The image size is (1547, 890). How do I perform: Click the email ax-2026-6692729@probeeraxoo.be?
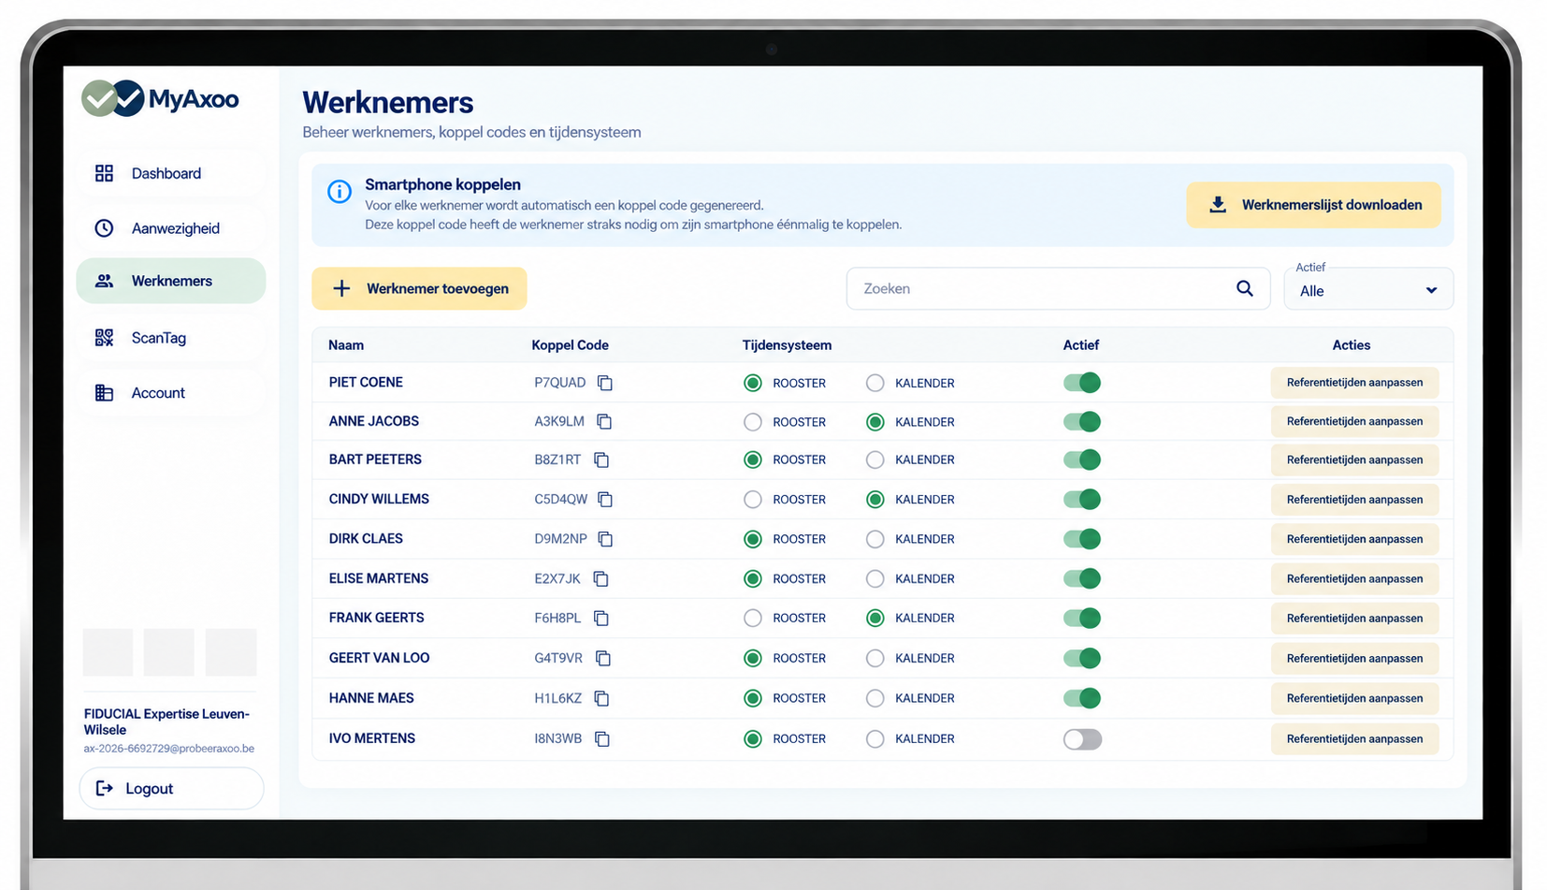[168, 749]
